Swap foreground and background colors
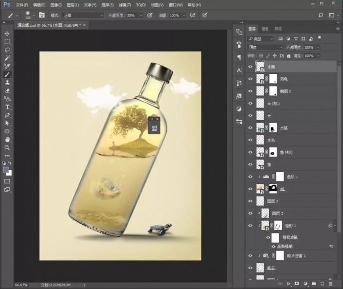343x289 pixels. point(10,163)
